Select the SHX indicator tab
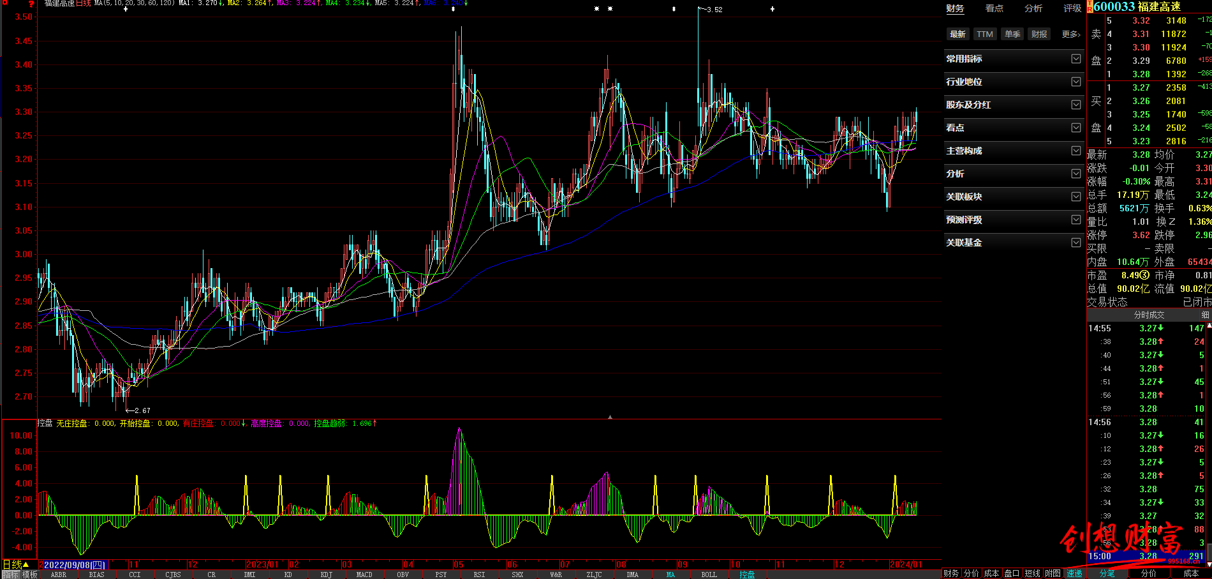The height and width of the screenshot is (579, 1212). click(x=517, y=575)
